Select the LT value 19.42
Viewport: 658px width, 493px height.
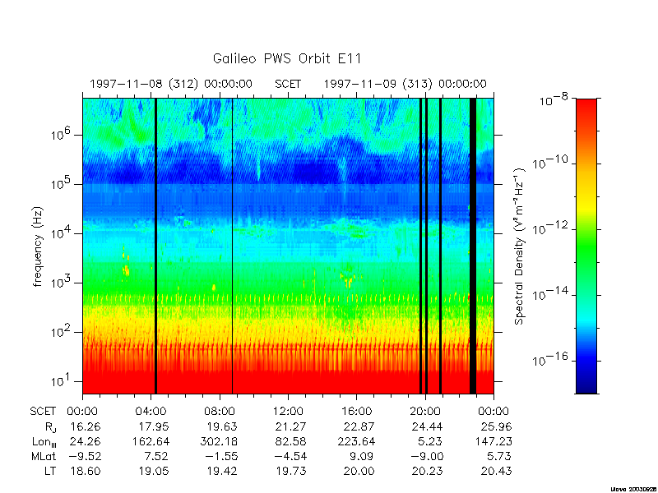[222, 471]
